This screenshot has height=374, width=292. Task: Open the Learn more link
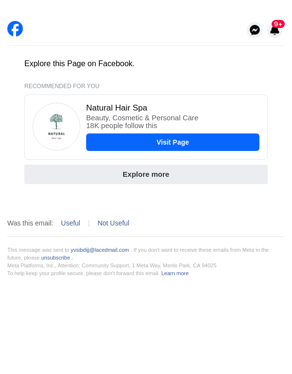point(175,273)
